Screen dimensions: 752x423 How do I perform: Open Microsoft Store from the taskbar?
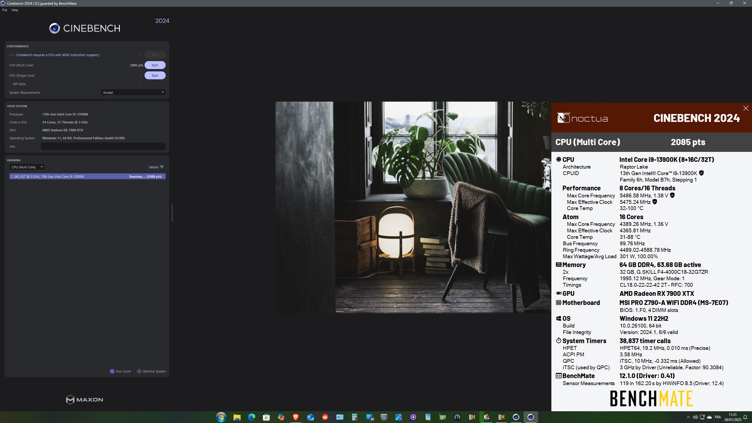pos(266,417)
